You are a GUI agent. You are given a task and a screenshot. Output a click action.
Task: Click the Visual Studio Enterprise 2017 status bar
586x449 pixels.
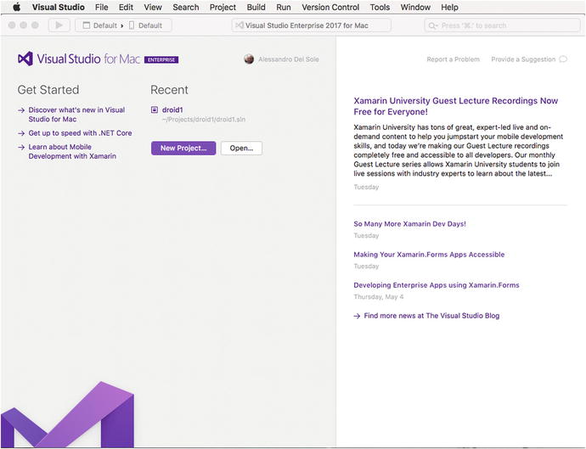coord(312,25)
